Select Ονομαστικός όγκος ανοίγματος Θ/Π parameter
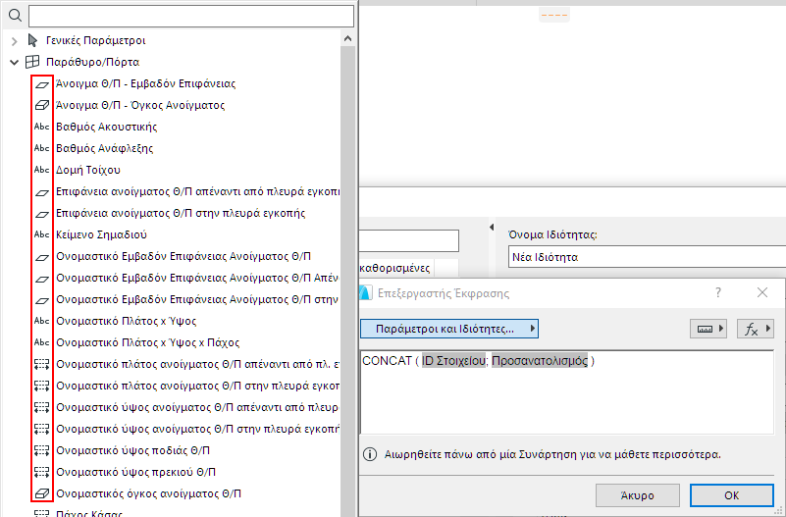 pos(148,493)
